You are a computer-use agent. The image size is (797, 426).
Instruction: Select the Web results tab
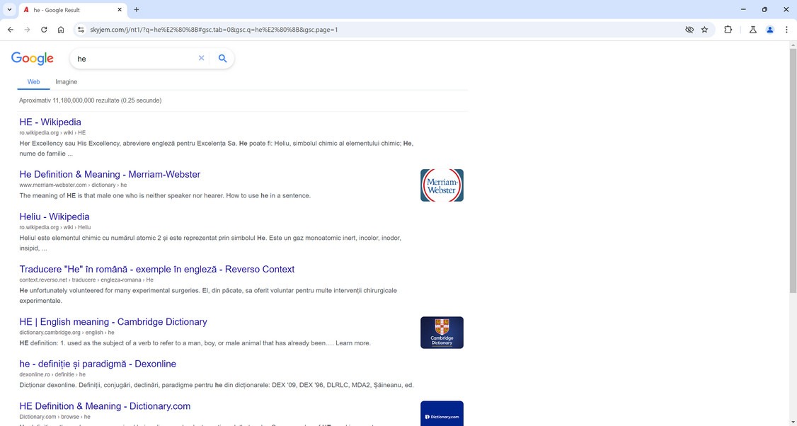[33, 81]
